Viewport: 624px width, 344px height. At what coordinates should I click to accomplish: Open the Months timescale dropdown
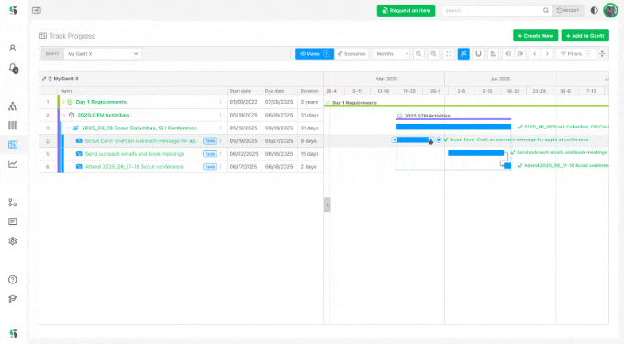[392, 54]
